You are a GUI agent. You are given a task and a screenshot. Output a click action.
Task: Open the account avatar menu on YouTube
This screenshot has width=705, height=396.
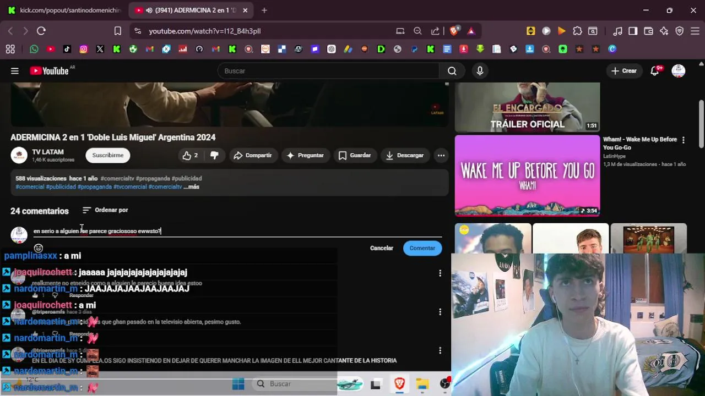(x=679, y=71)
